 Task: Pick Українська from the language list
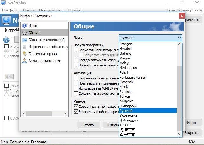(x=148, y=115)
